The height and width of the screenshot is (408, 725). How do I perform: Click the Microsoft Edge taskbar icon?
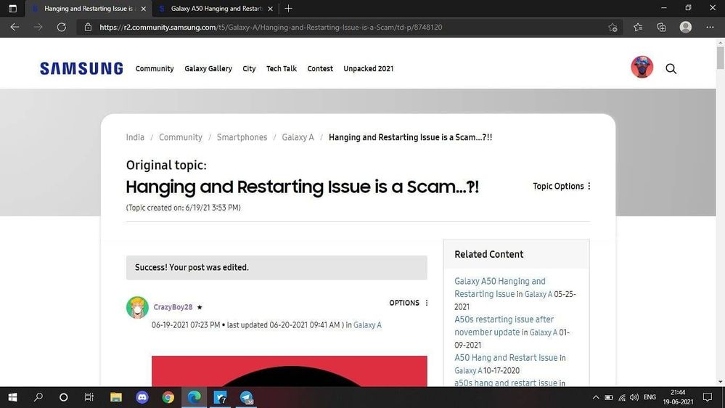tap(194, 397)
